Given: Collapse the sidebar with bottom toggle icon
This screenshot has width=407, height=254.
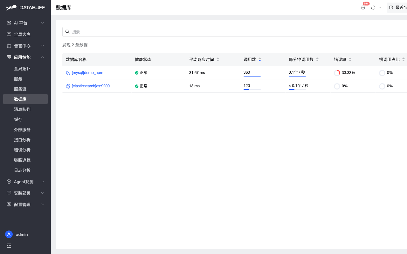Looking at the screenshot, I should click(9, 245).
